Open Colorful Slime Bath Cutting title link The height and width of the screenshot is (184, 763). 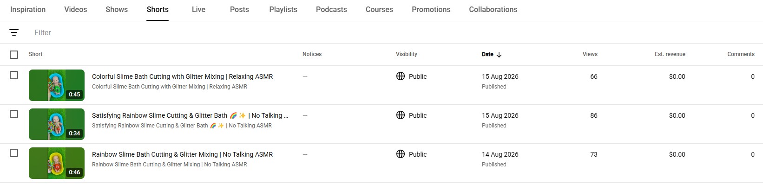click(x=182, y=76)
